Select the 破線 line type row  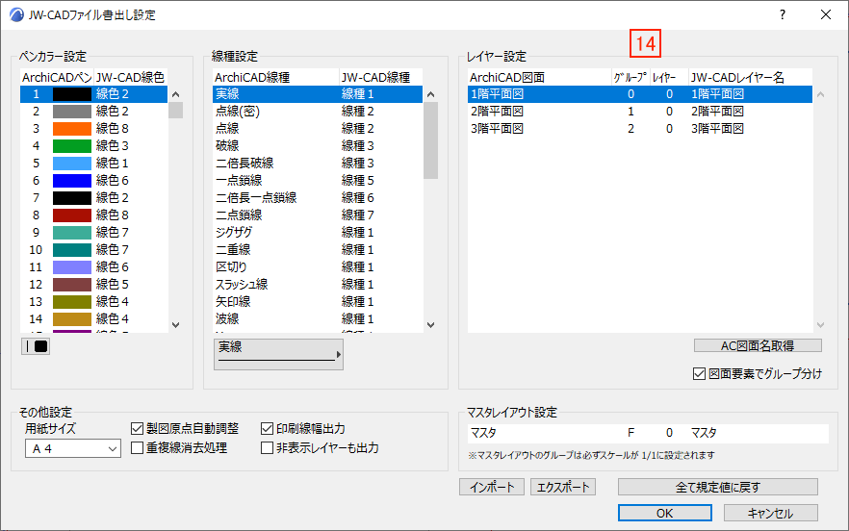pyautogui.click(x=318, y=146)
